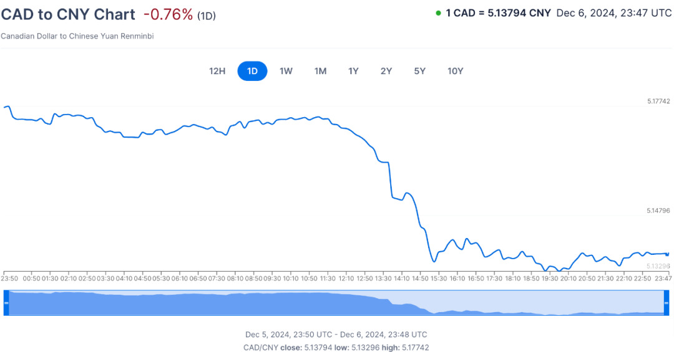Show the 1M chart range
This screenshot has height=352, width=674.
320,71
